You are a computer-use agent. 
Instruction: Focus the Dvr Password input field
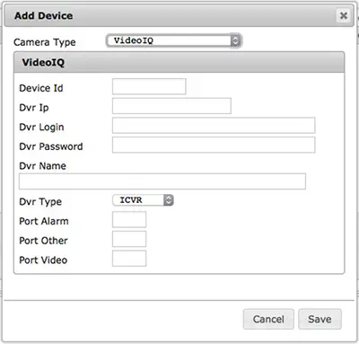214,145
